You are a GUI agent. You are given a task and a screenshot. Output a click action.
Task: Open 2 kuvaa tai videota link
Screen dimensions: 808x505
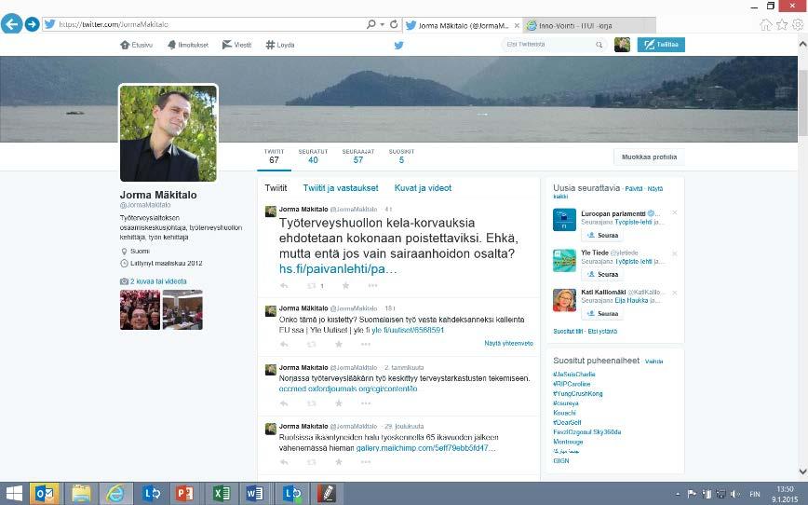point(158,281)
